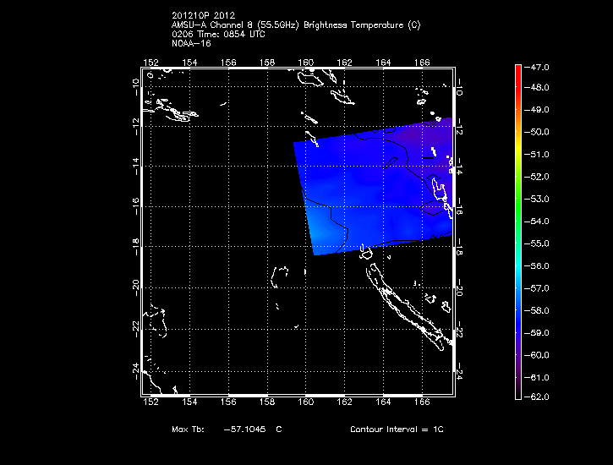Click the "156" longitude label on bottom axis
This screenshot has width=613, height=465.
pos(228,402)
